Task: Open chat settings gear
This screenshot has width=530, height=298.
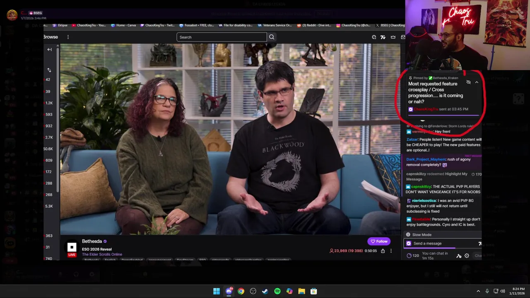Action: [467, 256]
